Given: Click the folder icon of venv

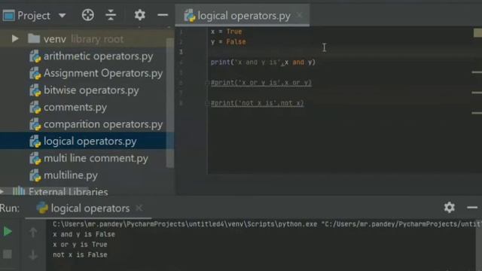Looking at the screenshot, I should (x=33, y=38).
